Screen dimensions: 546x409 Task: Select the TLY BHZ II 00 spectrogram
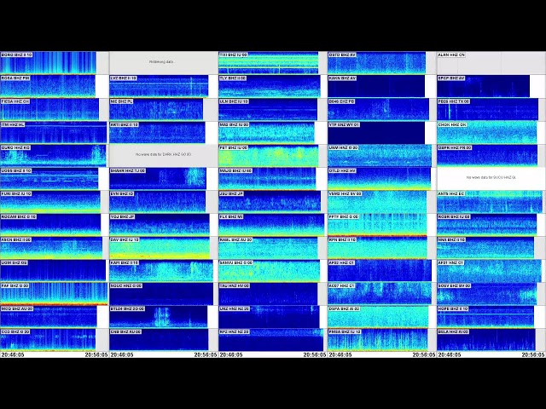click(270, 86)
